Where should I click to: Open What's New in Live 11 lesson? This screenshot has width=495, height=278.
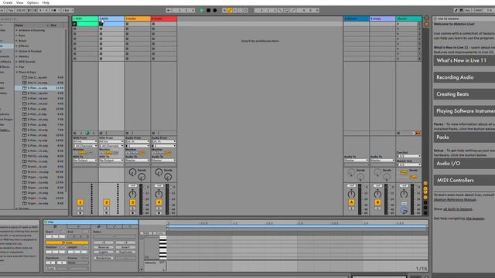point(464,60)
